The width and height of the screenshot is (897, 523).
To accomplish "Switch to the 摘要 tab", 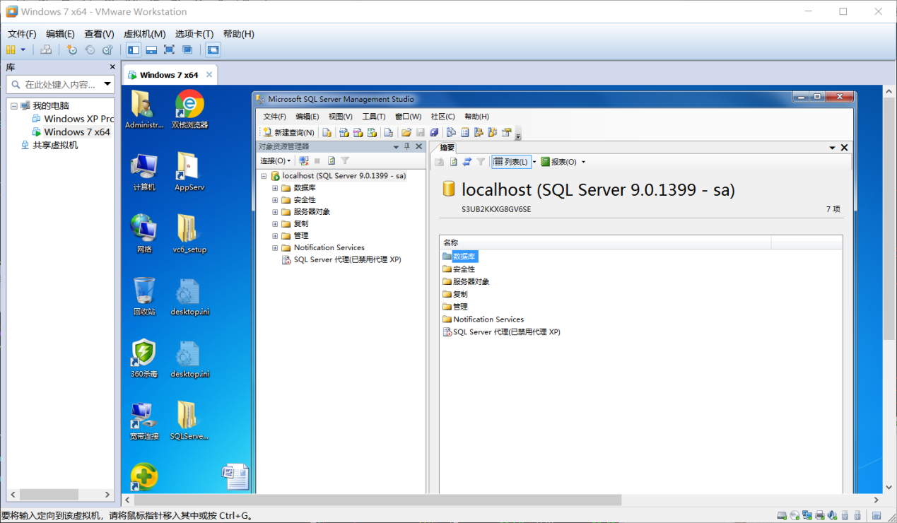I will click(447, 148).
